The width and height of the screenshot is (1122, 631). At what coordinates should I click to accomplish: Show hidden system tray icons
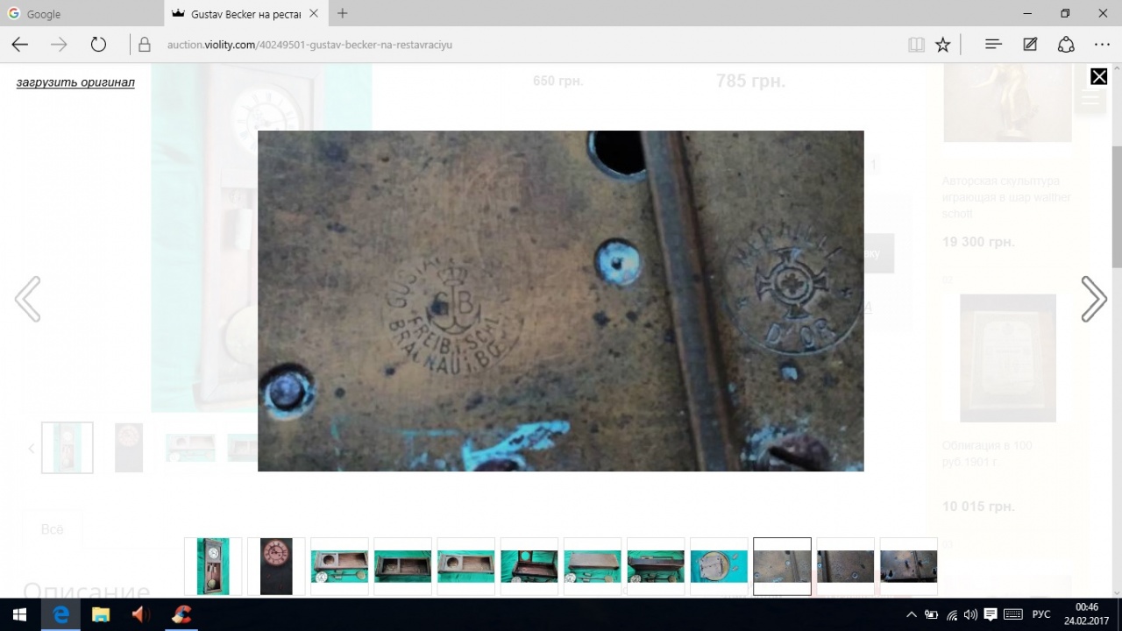pos(912,614)
